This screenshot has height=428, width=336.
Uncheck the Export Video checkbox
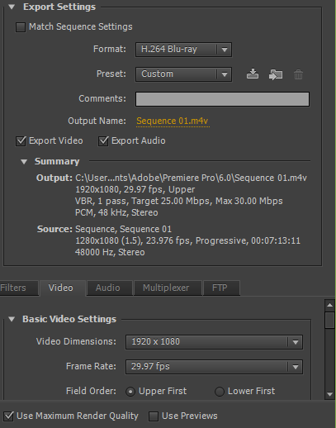pos(21,141)
